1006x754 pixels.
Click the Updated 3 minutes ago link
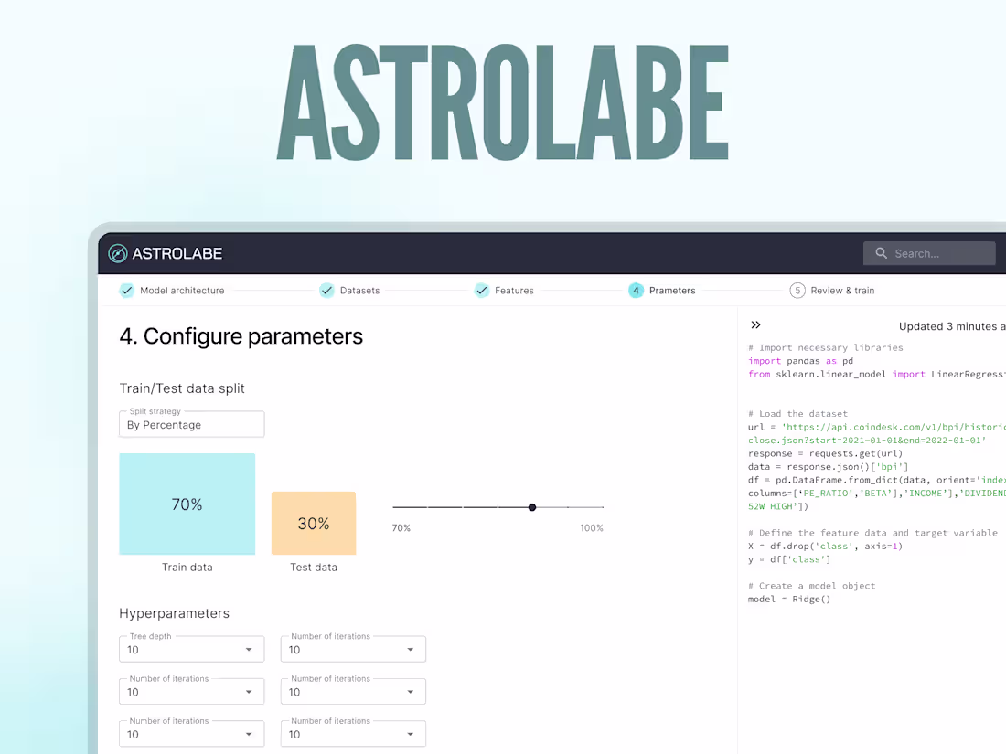951,325
